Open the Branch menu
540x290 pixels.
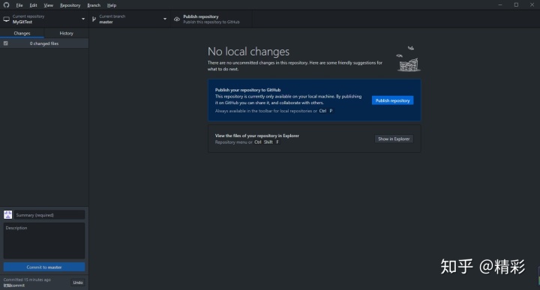[94, 5]
